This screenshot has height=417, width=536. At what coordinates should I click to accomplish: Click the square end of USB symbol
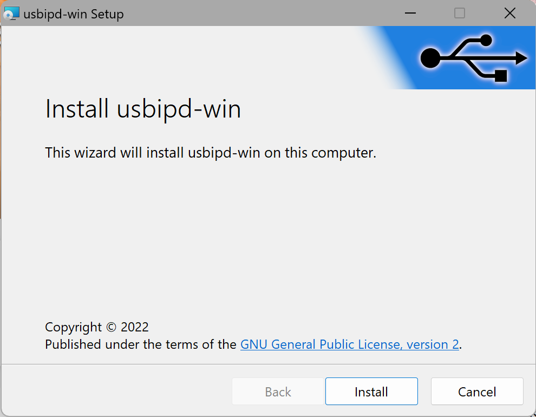click(x=500, y=75)
